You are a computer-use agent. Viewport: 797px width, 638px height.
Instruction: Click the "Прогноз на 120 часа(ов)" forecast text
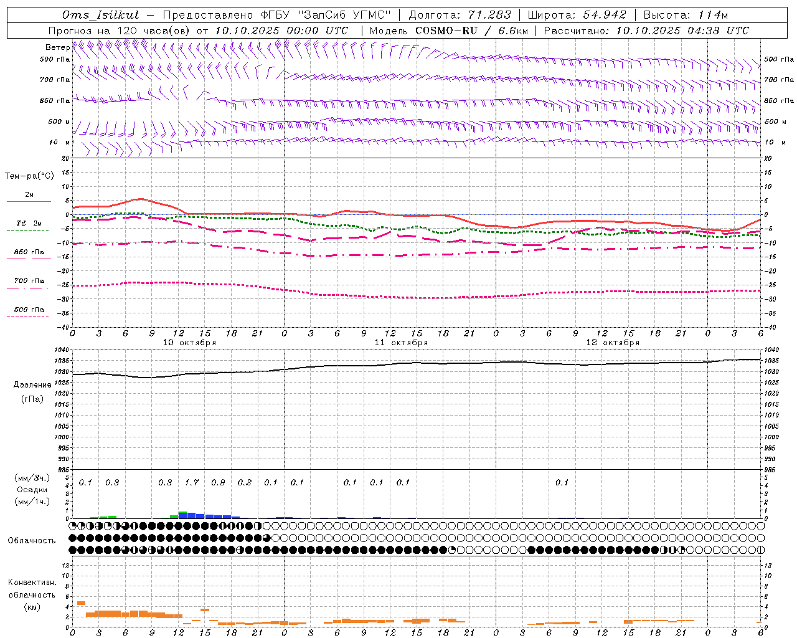coord(120,31)
